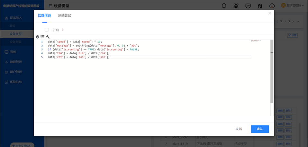
Task: Click the sidebar collapse icon beside 设备类型 title
Action: 50,6
